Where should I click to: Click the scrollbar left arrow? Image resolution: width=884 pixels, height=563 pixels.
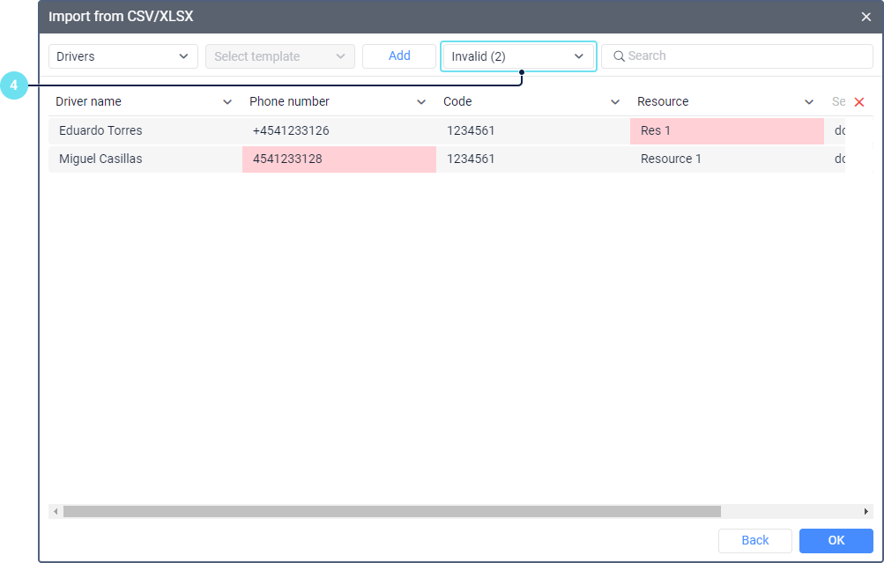56,511
